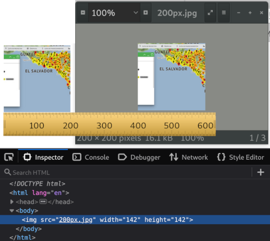Click the ruler at the 300 mark

[x=104, y=126]
